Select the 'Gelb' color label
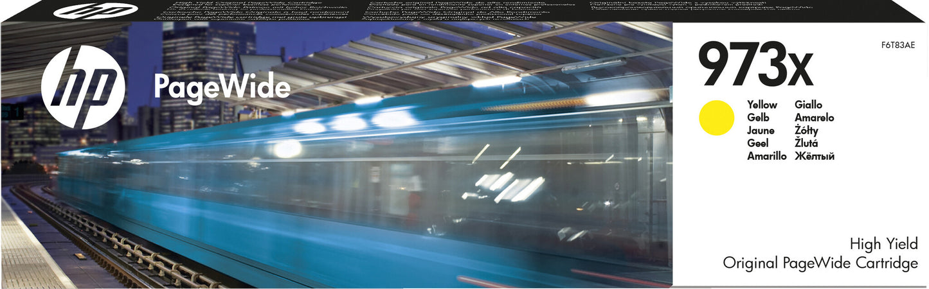929x289 pixels. (x=758, y=118)
